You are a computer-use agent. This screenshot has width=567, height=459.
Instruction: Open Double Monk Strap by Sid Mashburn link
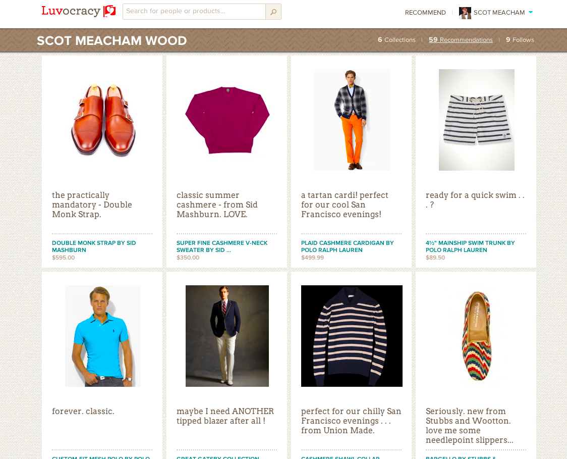(94, 246)
